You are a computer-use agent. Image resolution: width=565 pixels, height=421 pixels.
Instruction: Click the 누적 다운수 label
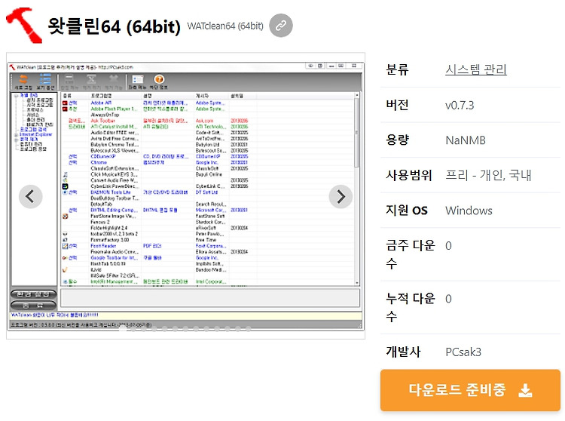pyautogui.click(x=411, y=307)
